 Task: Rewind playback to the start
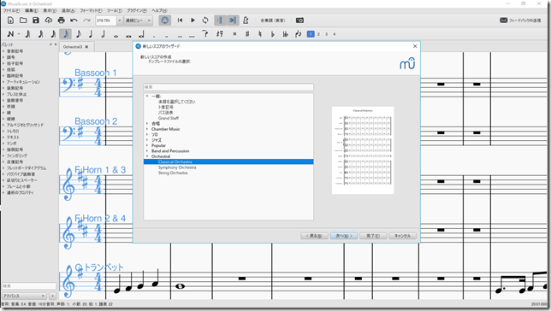point(180,21)
